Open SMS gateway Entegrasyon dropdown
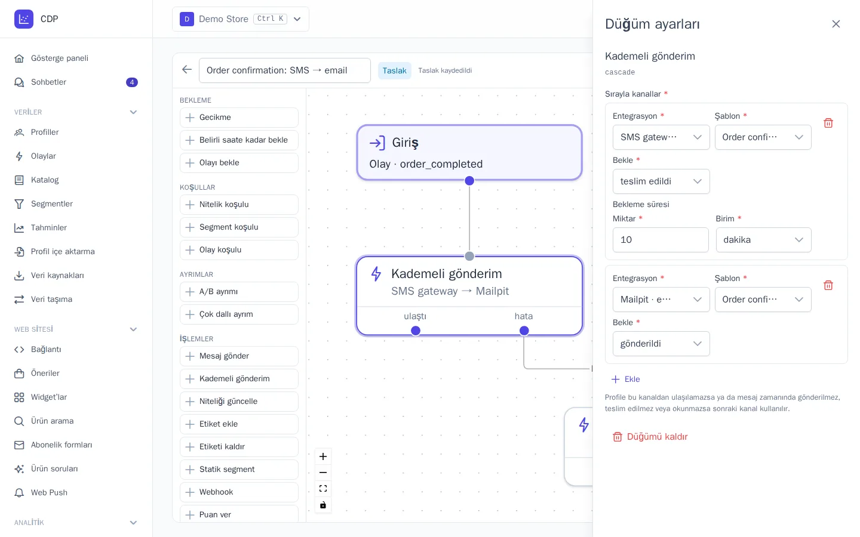 tap(661, 137)
